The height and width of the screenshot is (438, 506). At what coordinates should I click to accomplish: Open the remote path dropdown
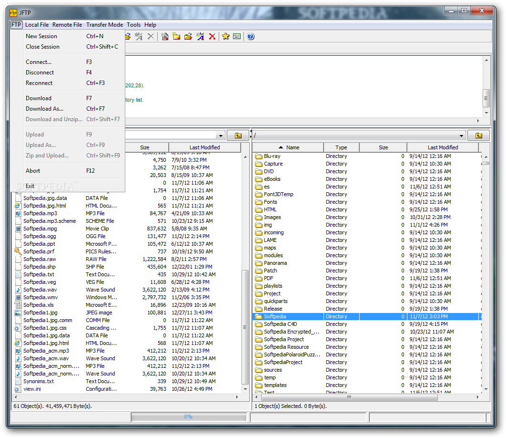461,136
